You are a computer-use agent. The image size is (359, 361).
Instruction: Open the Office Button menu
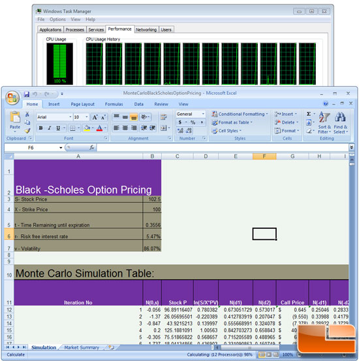click(x=12, y=98)
